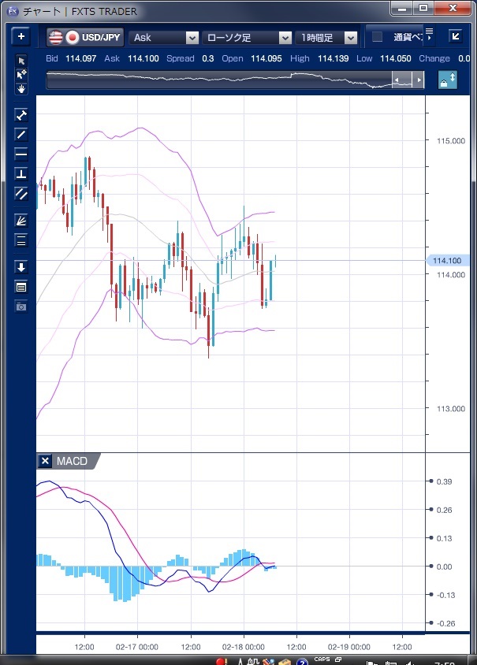Click the camera snapshot icon
Image resolution: width=477 pixels, height=665 pixels.
pos(21,306)
